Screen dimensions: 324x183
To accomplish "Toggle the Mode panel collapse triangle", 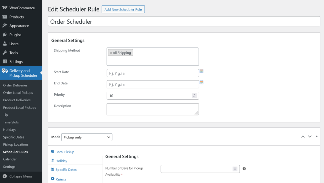I will (317, 137).
